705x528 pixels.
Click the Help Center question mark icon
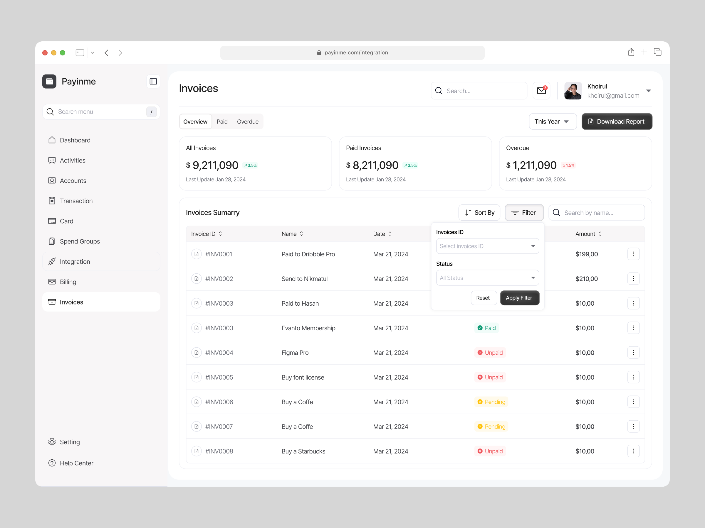coord(52,463)
